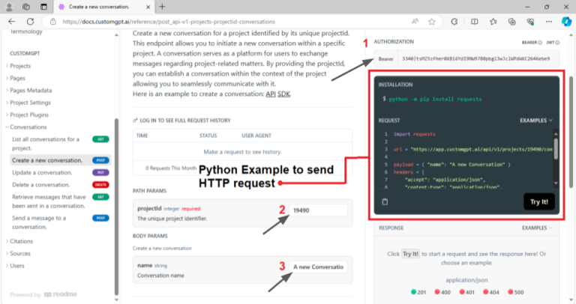Reload the page with refresh icon
The height and width of the screenshot is (304, 576).
pyautogui.click(x=31, y=22)
